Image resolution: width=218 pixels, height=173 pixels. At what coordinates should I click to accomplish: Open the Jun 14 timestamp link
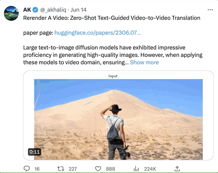[79, 10]
